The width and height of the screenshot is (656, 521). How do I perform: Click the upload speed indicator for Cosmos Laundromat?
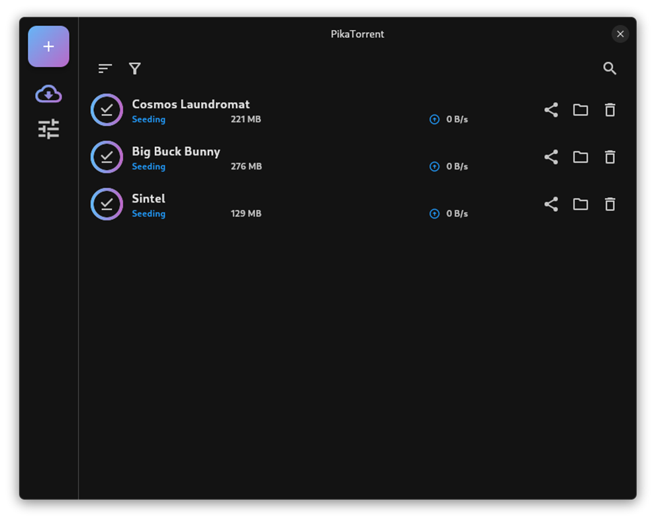coord(434,119)
